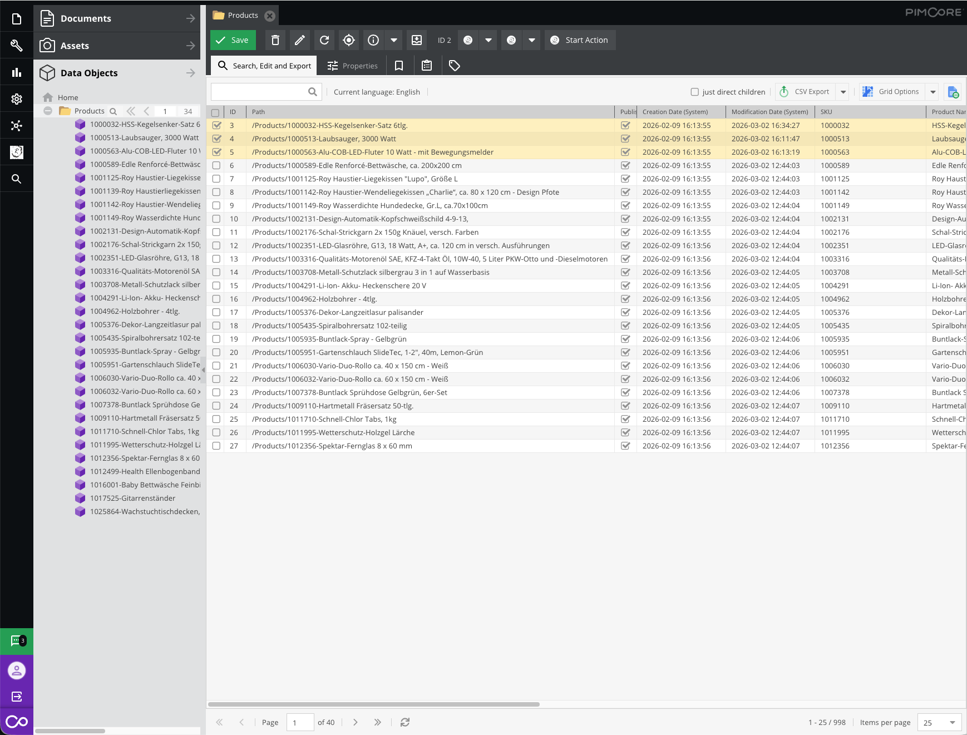Expand the Grid Options dropdown arrow
This screenshot has height=735, width=967.
point(933,92)
